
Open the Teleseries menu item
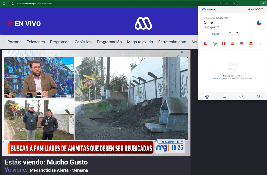click(36, 42)
